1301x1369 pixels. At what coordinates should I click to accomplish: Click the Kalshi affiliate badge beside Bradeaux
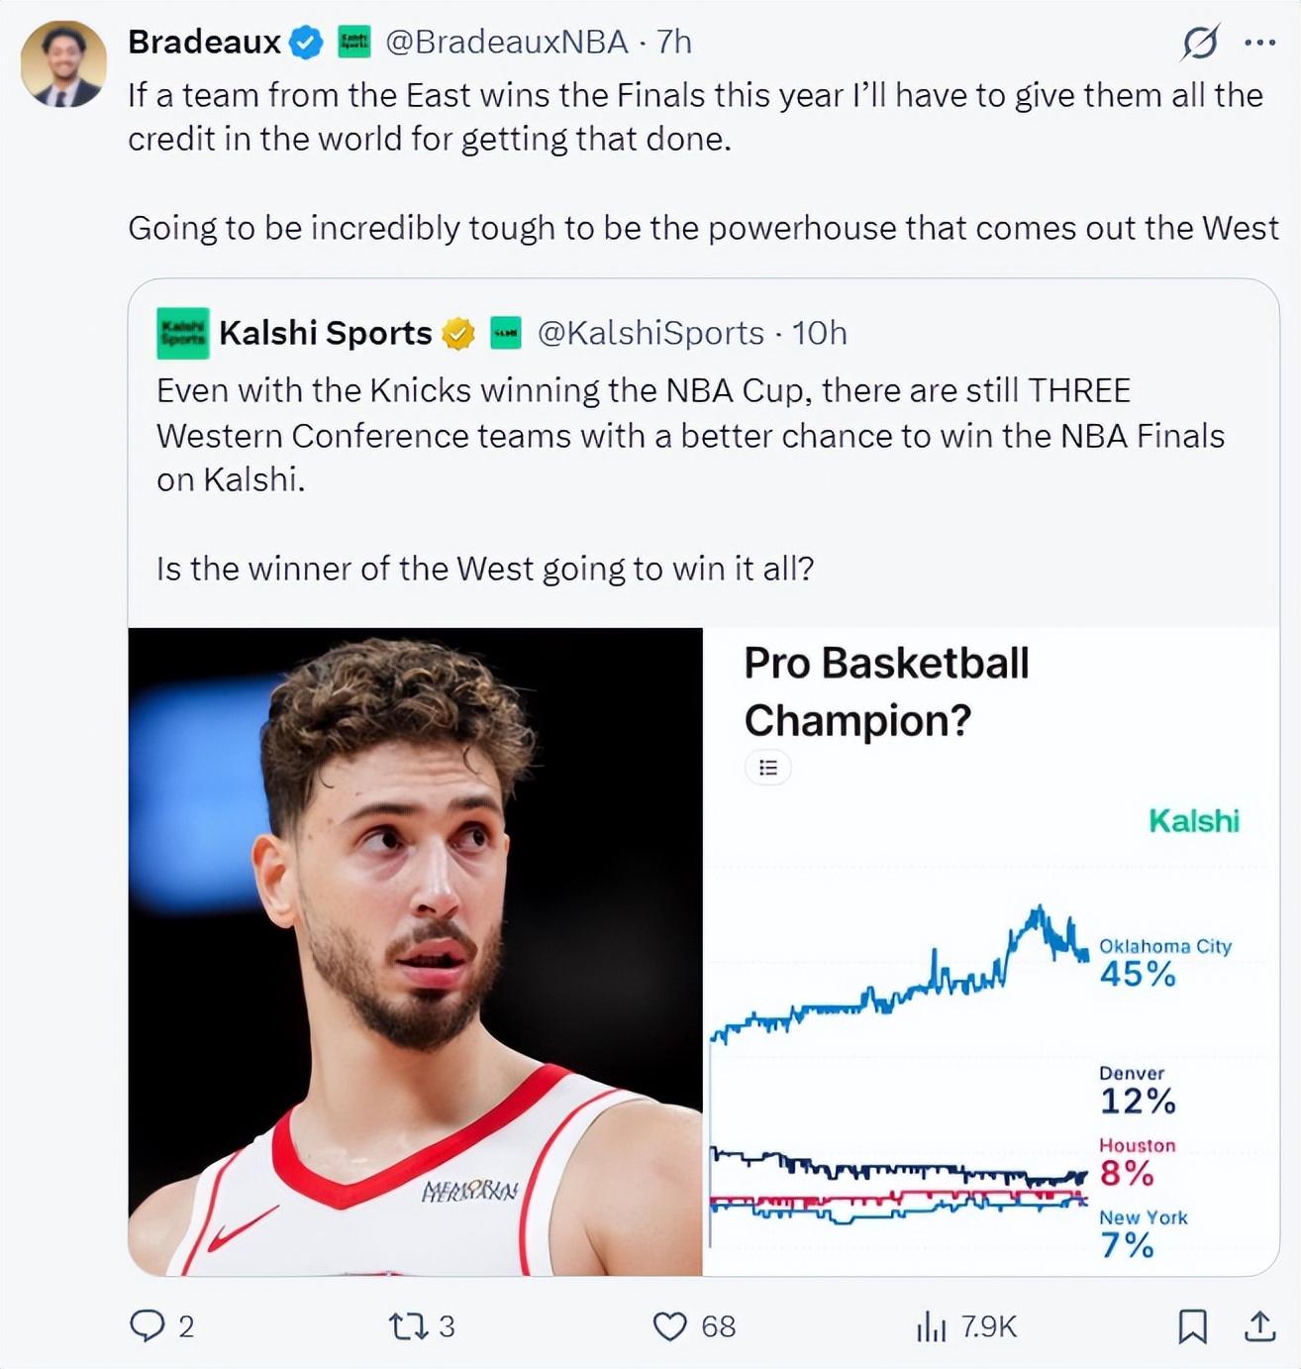(353, 42)
